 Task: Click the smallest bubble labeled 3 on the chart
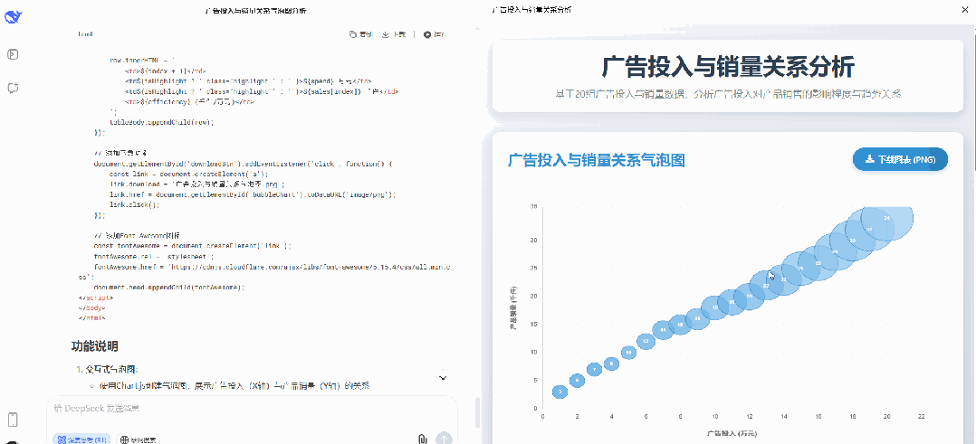tap(560, 392)
